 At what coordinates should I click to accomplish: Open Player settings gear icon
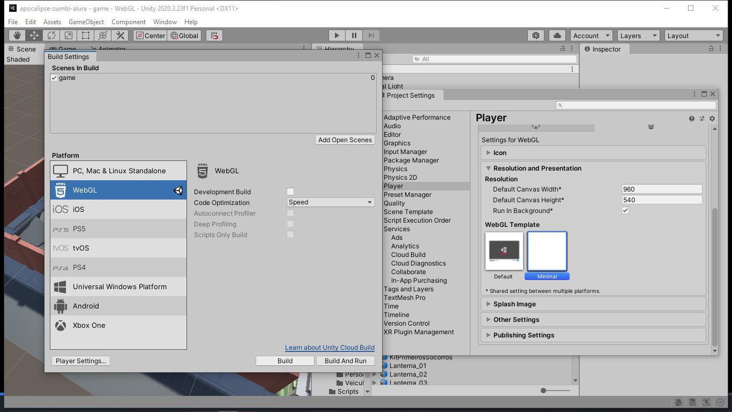pyautogui.click(x=712, y=119)
